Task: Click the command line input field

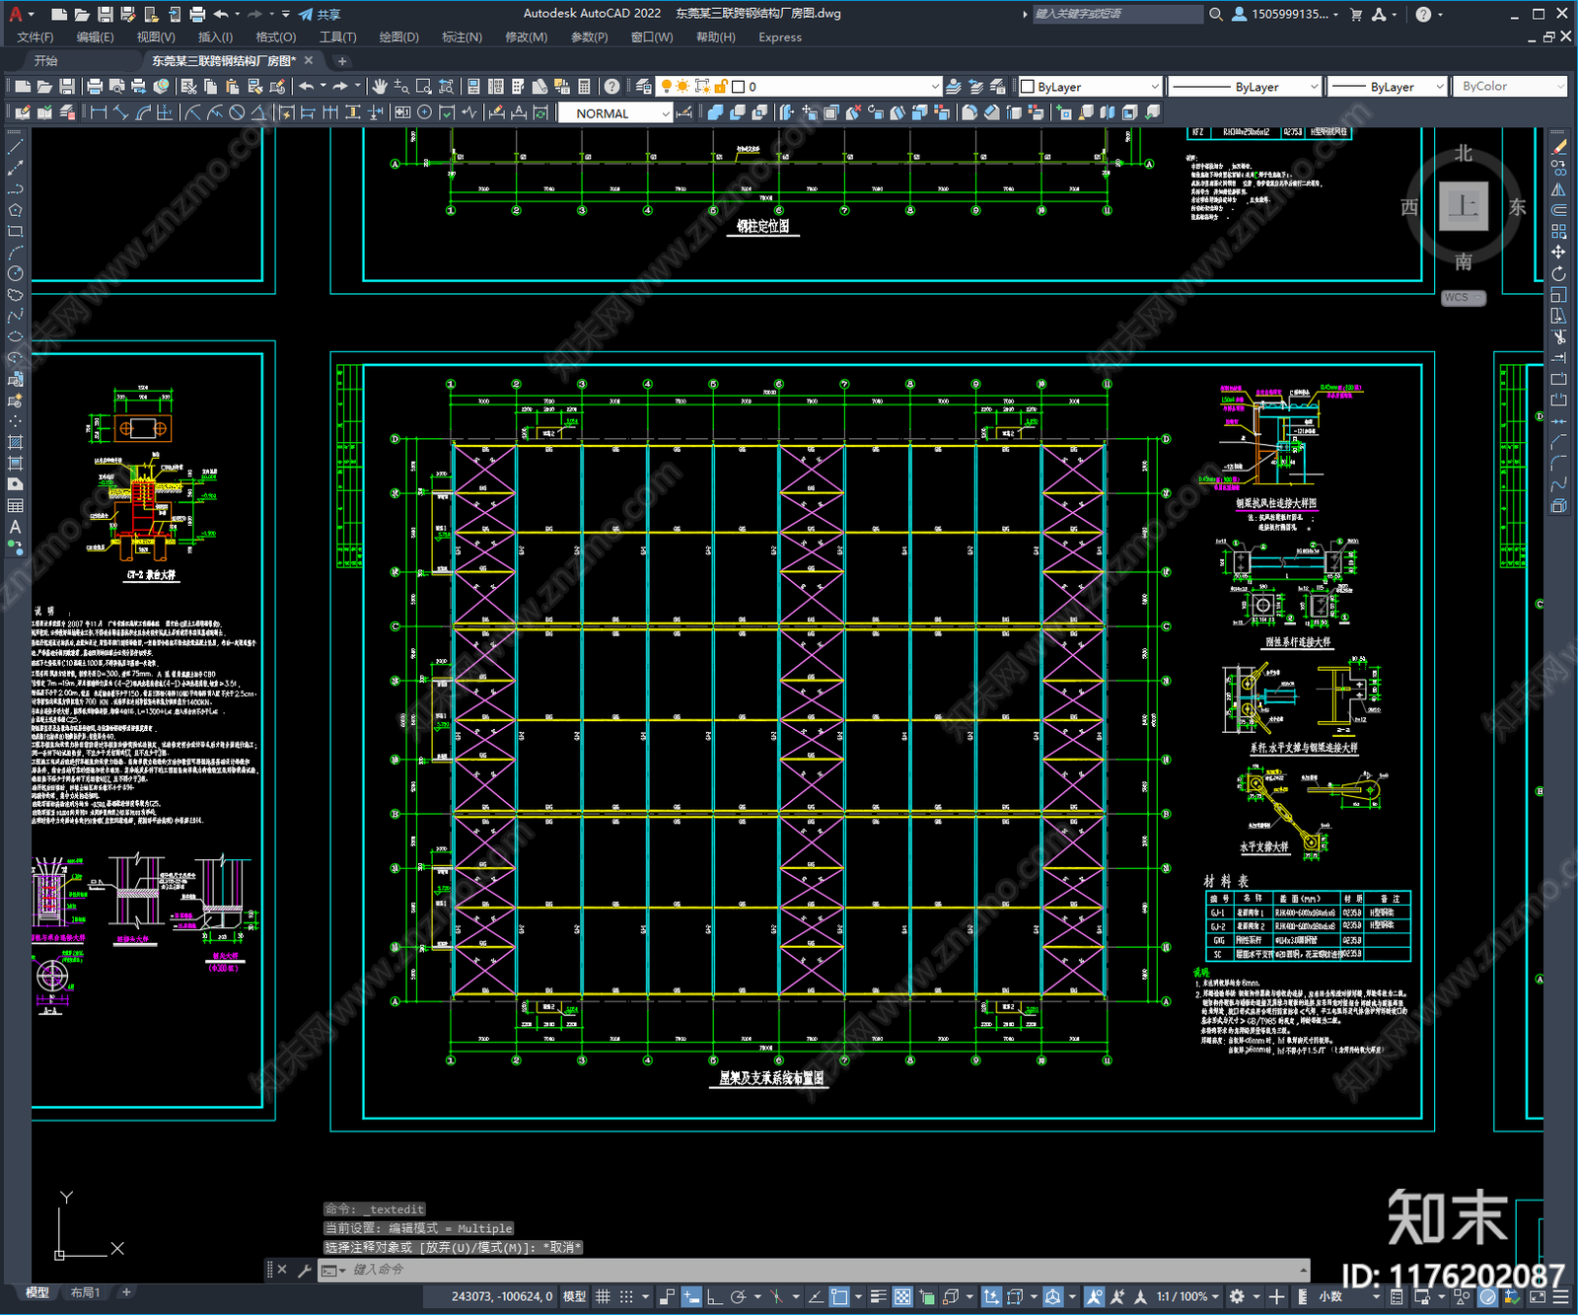Action: tap(811, 1270)
